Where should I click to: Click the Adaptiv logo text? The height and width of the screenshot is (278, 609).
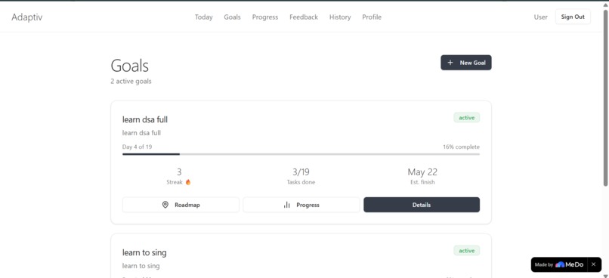(26, 17)
